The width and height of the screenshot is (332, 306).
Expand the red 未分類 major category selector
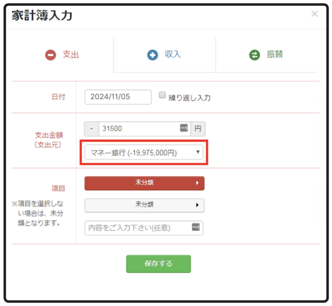(144, 183)
